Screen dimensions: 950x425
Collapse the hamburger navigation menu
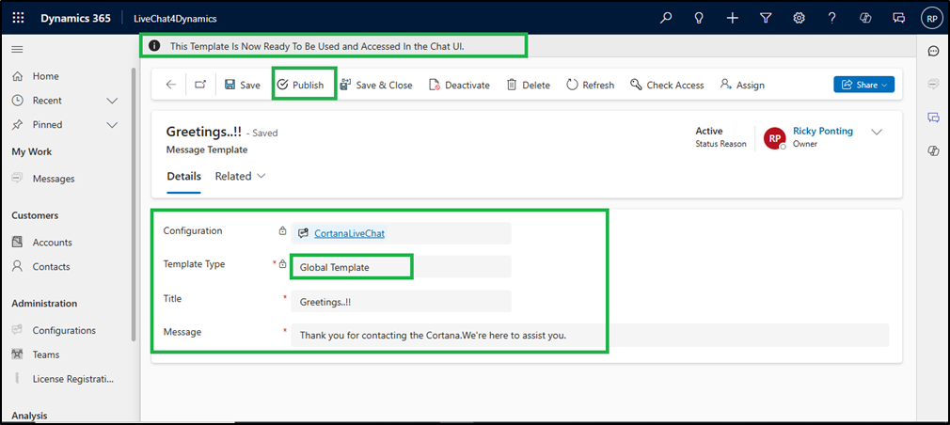point(18,49)
